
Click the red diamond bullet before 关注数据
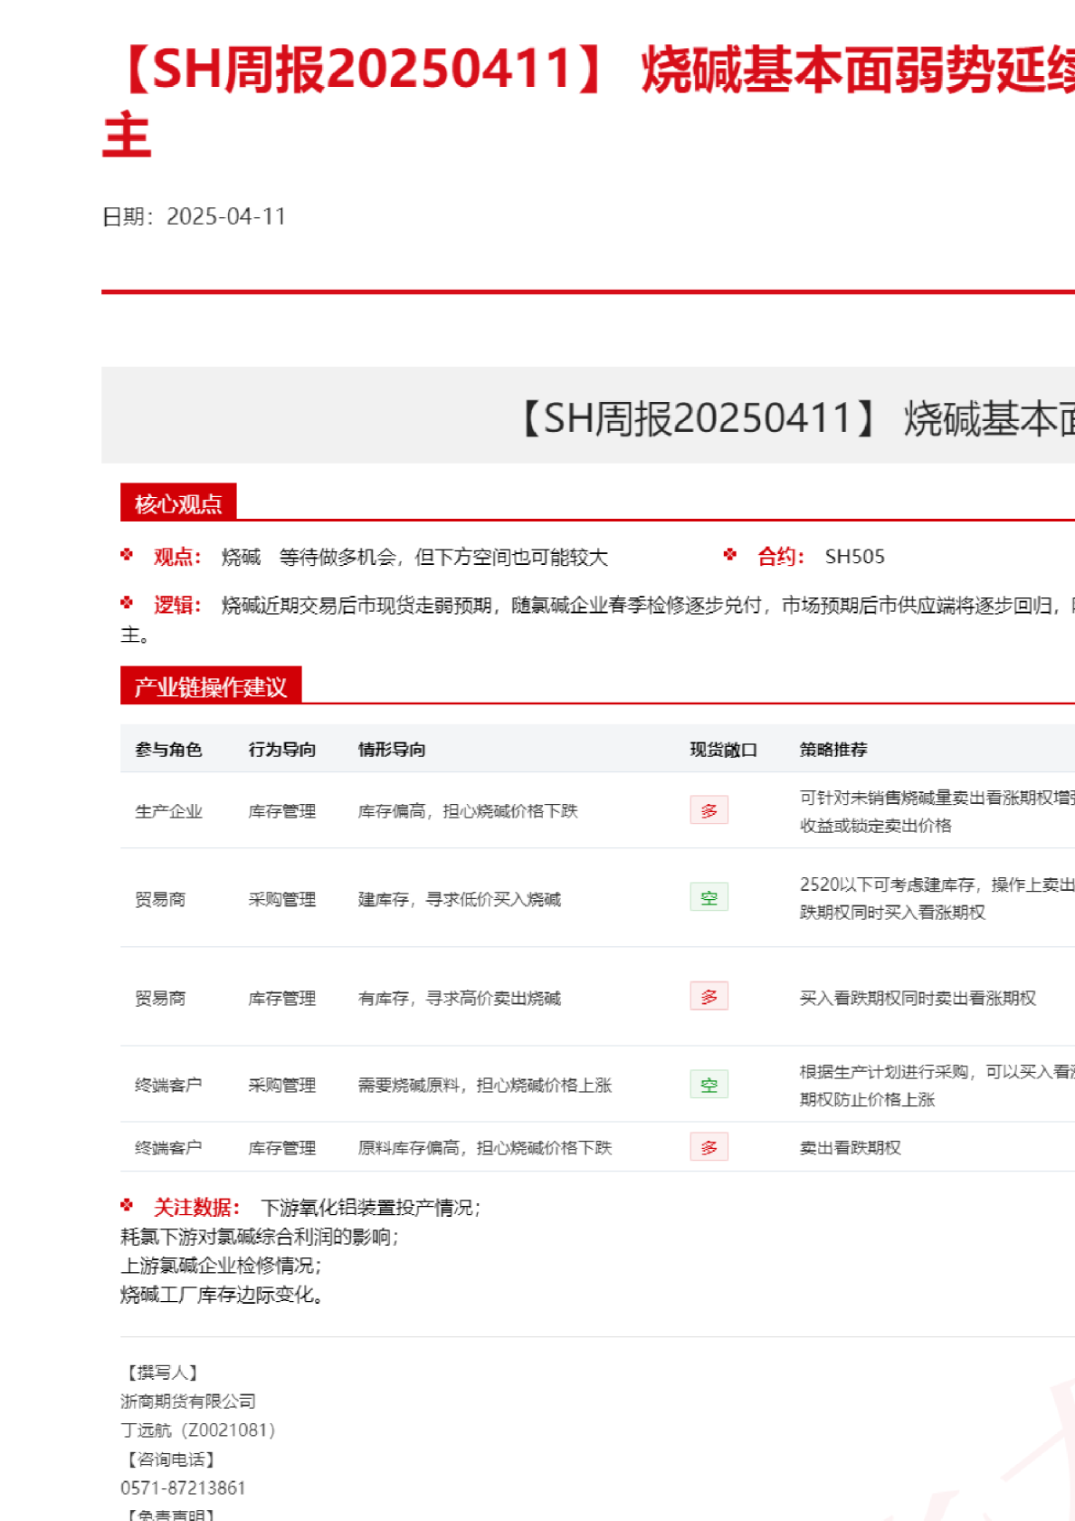(127, 1205)
